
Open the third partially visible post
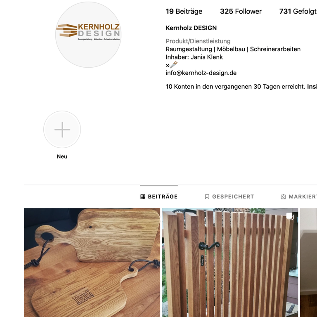(x=308, y=263)
